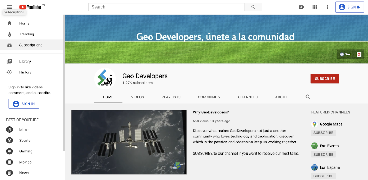Click the FEATURED CHANNELS heading
This screenshot has width=368, height=180.
click(x=331, y=112)
